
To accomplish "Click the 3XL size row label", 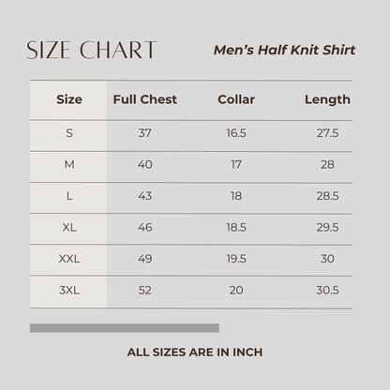I will [x=69, y=290].
